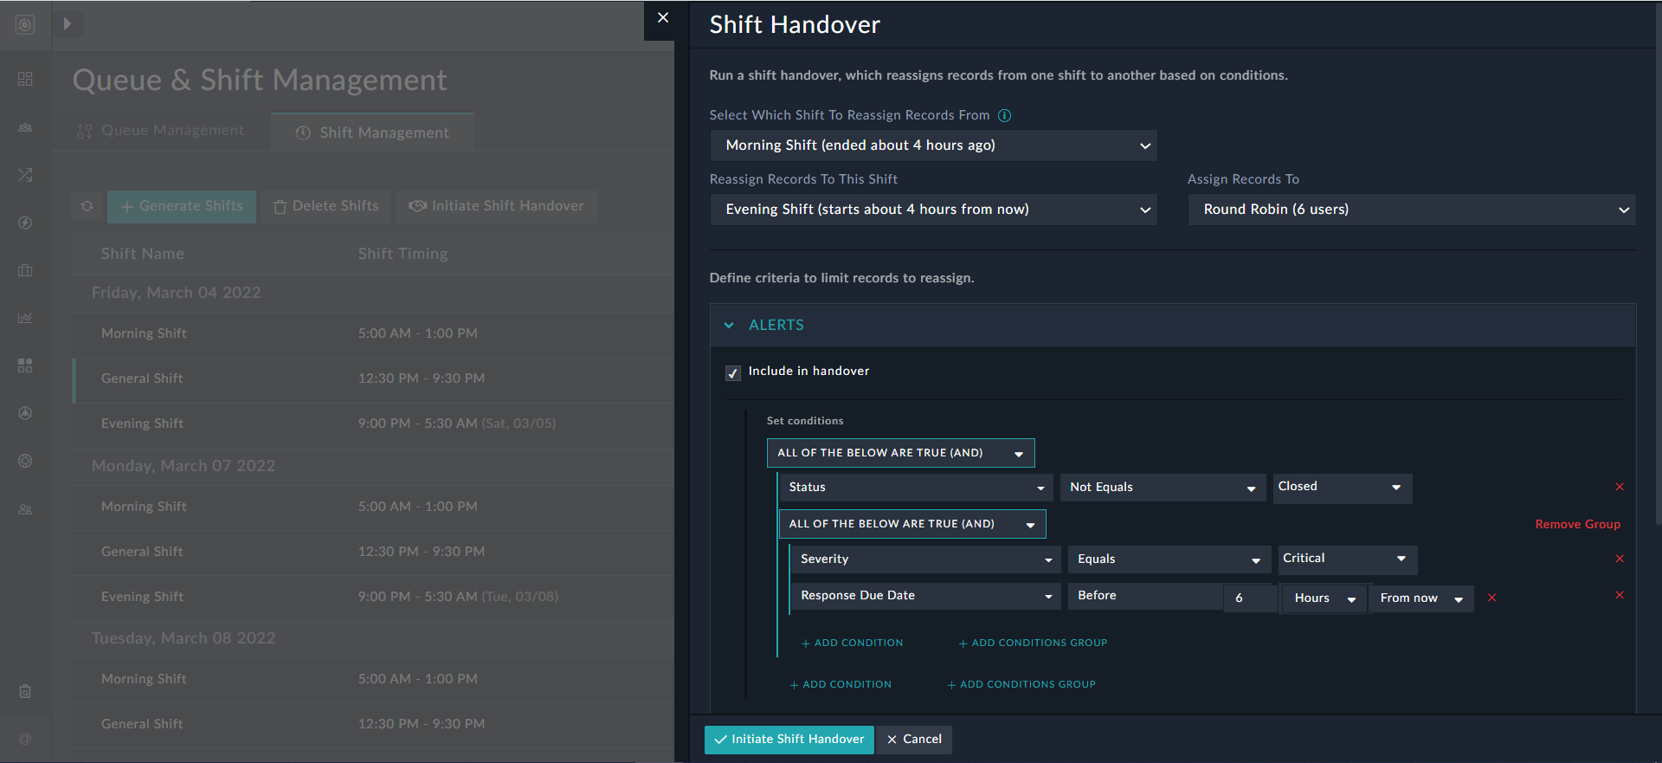Toggle the Include in handover checkbox
1662x763 pixels.
(x=733, y=373)
